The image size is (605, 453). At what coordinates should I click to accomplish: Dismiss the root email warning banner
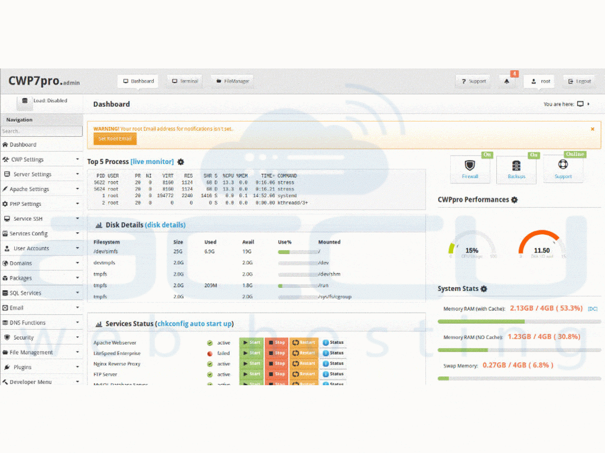pos(593,129)
